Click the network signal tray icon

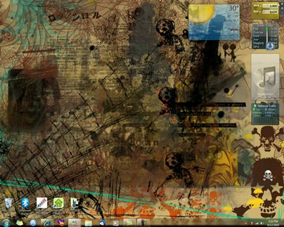[x=257, y=224]
